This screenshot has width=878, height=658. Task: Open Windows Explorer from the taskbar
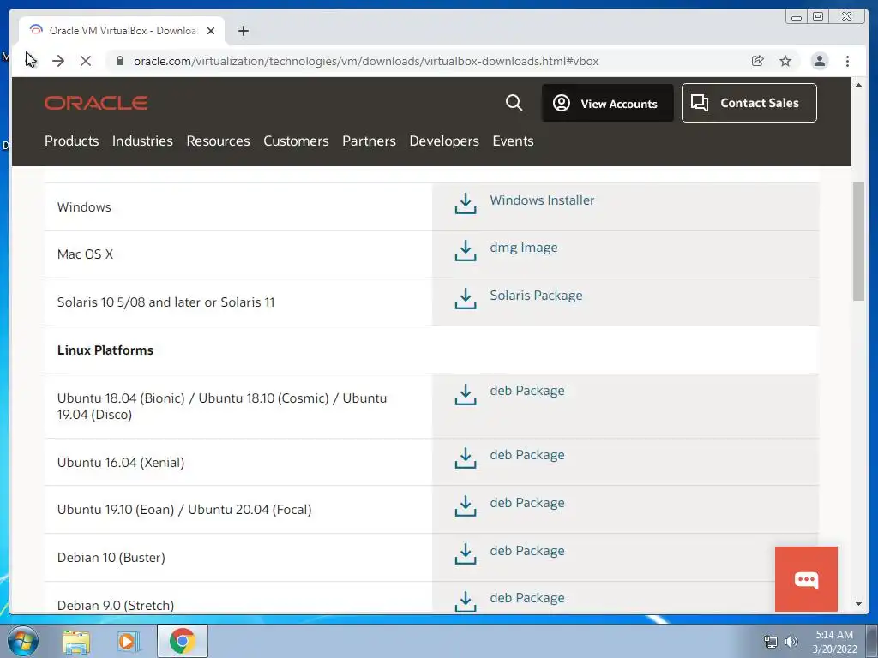(76, 641)
